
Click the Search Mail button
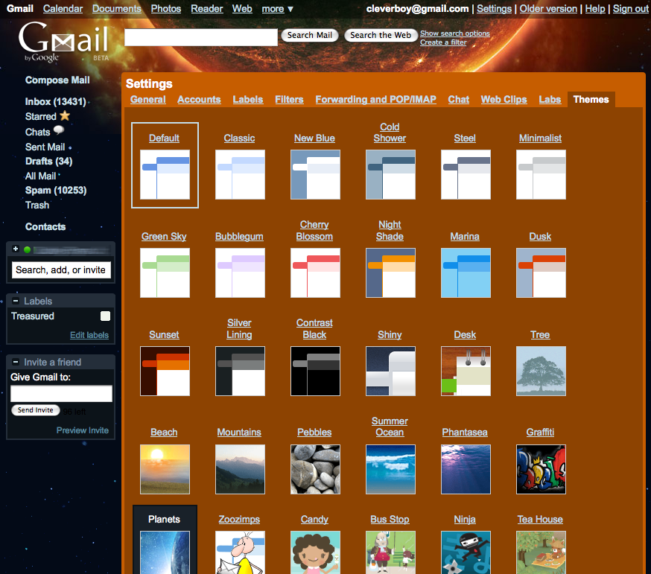(x=310, y=35)
